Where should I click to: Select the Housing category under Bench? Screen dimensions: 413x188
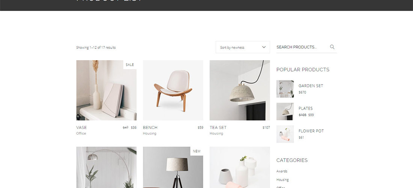point(149,133)
